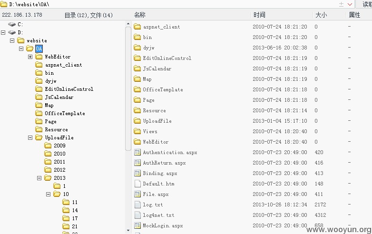Click JsCalendar folder icon in file list
Image resolution: width=372 pixels, height=234 pixels.
[x=137, y=68]
